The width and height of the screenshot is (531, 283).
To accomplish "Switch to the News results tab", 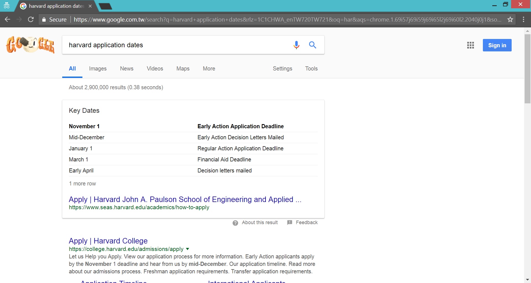I will (x=127, y=69).
